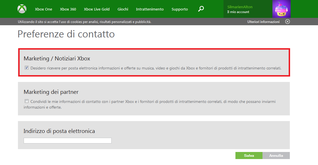Screen dimensions: 318x165
Task: Open the Xbox One menu
Action: point(44,9)
